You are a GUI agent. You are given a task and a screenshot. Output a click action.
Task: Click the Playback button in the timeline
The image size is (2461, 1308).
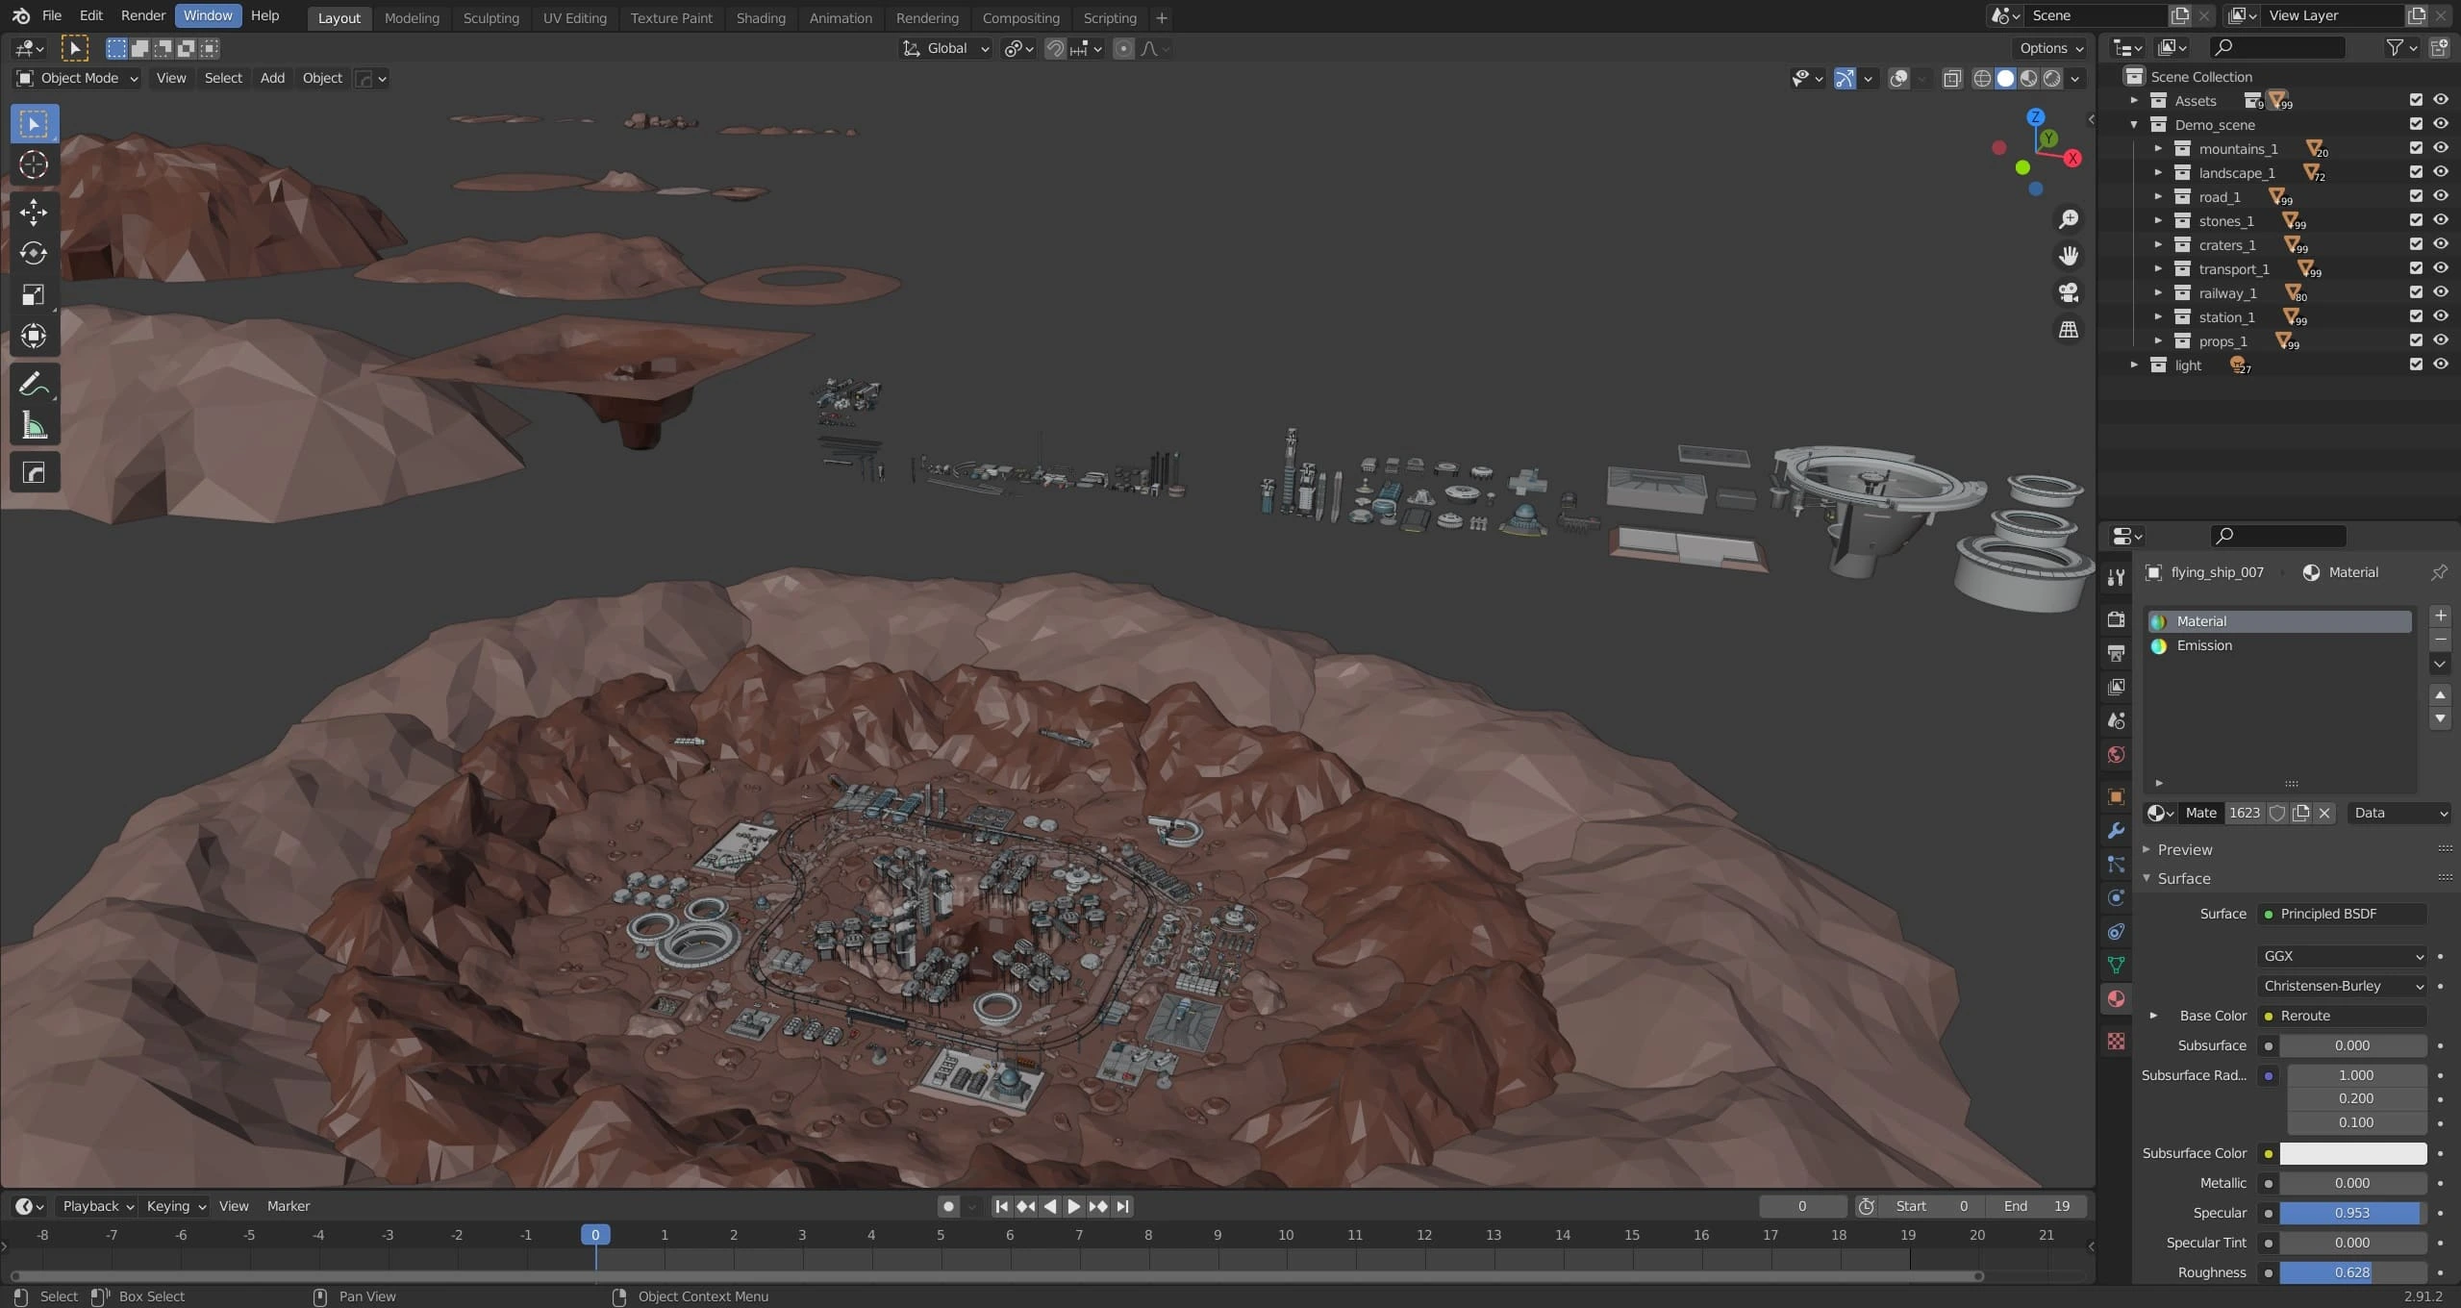[91, 1206]
